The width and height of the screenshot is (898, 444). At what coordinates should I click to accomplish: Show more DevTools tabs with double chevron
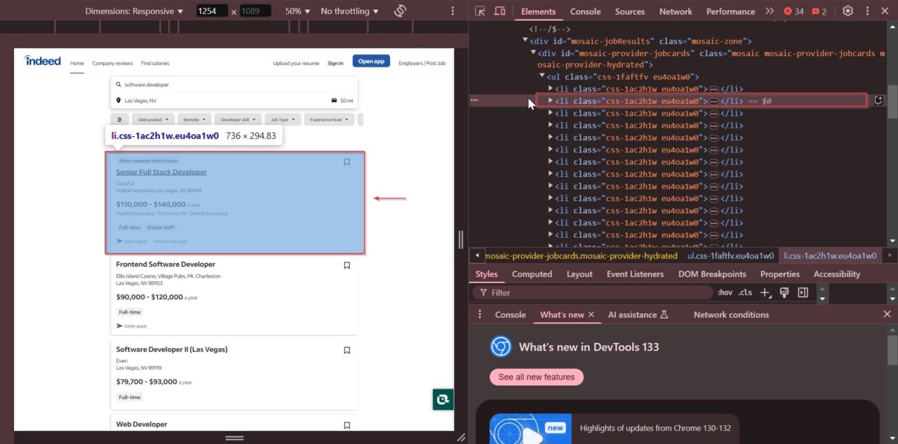[770, 11]
